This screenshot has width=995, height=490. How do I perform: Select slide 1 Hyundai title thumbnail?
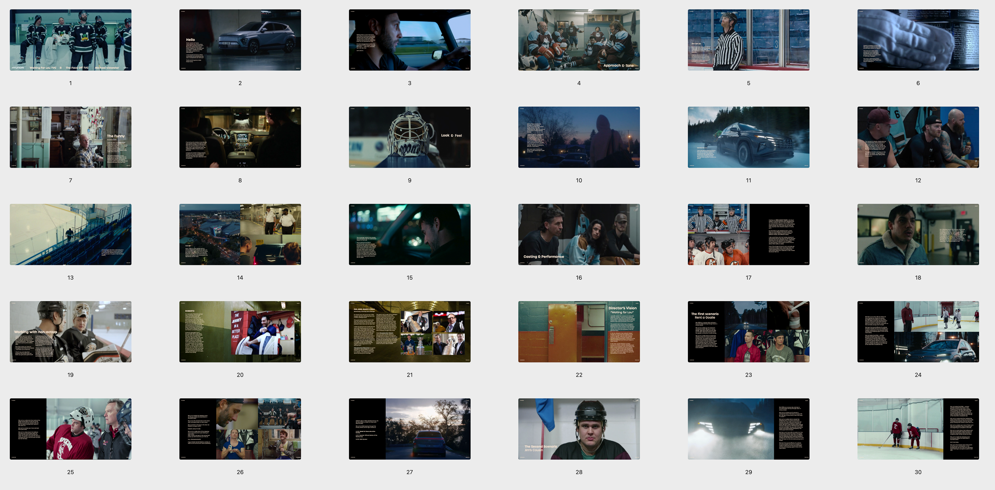tap(70, 40)
